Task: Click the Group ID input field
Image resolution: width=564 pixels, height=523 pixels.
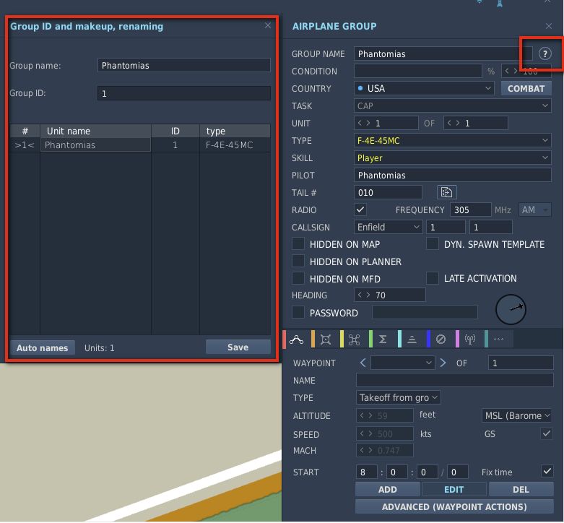Action: (184, 93)
